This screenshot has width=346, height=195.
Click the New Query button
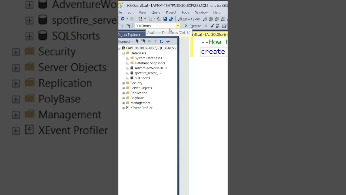[x=189, y=19]
